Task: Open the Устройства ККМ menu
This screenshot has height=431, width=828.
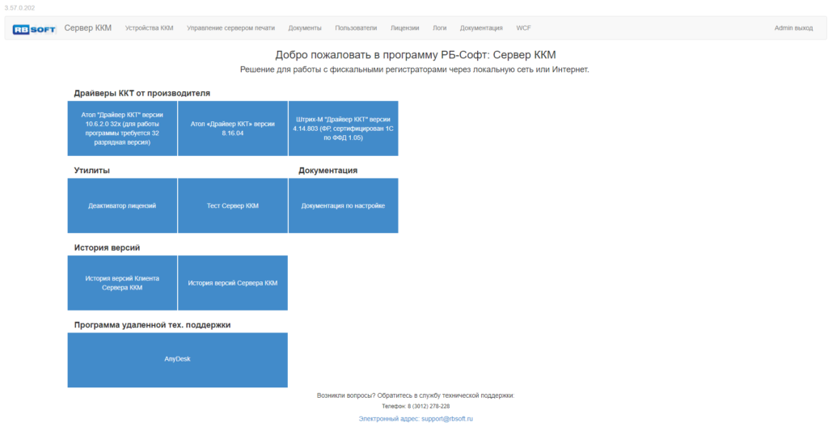Action: point(149,28)
